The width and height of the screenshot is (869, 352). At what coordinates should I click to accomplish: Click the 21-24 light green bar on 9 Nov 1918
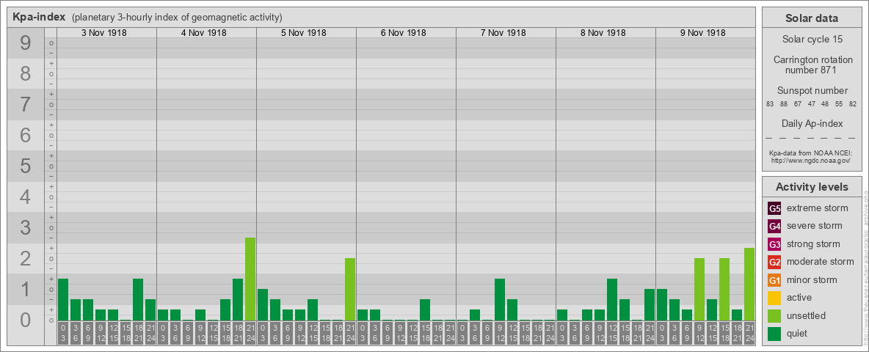coord(749,285)
